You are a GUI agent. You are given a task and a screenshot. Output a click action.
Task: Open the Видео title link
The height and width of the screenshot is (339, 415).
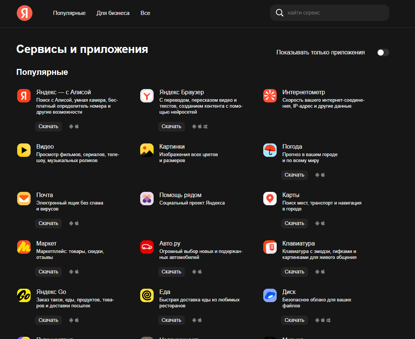[45, 147]
